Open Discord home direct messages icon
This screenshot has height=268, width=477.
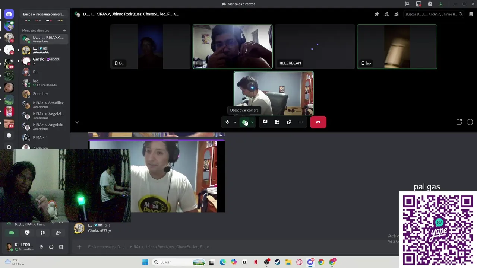point(9,14)
